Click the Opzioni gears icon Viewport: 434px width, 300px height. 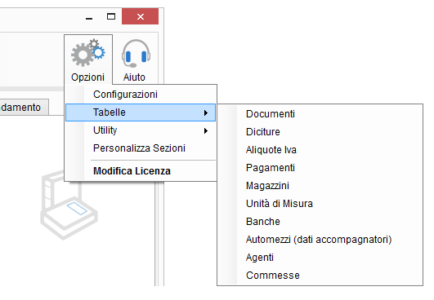(88, 52)
